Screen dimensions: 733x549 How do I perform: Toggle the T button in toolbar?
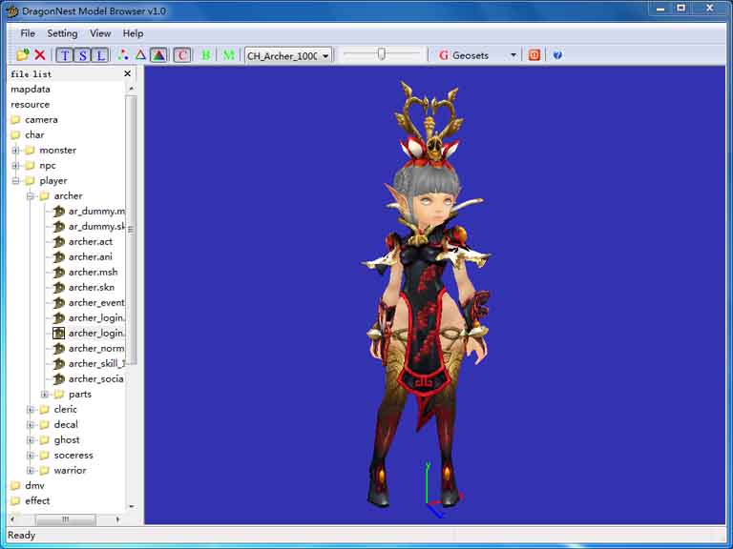tap(65, 55)
